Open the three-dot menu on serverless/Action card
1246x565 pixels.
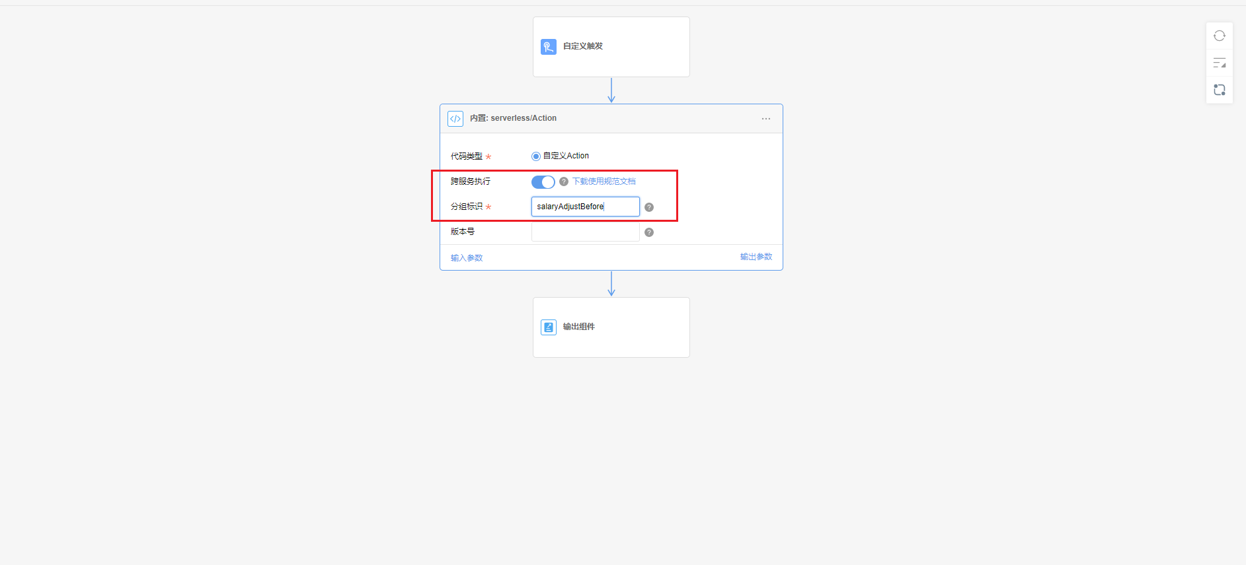(766, 119)
